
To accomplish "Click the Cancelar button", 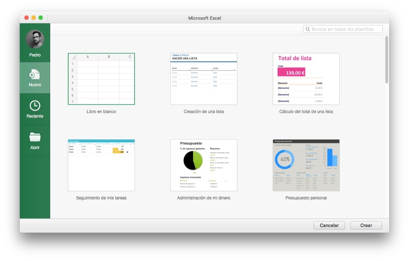I will click(329, 225).
